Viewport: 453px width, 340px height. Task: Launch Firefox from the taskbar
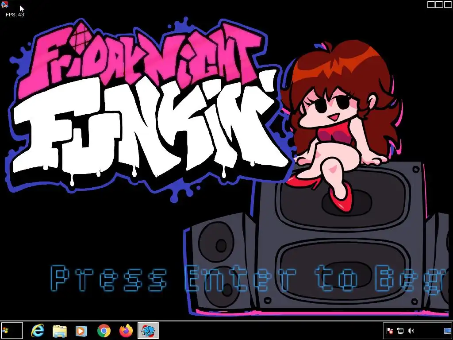pos(126,331)
